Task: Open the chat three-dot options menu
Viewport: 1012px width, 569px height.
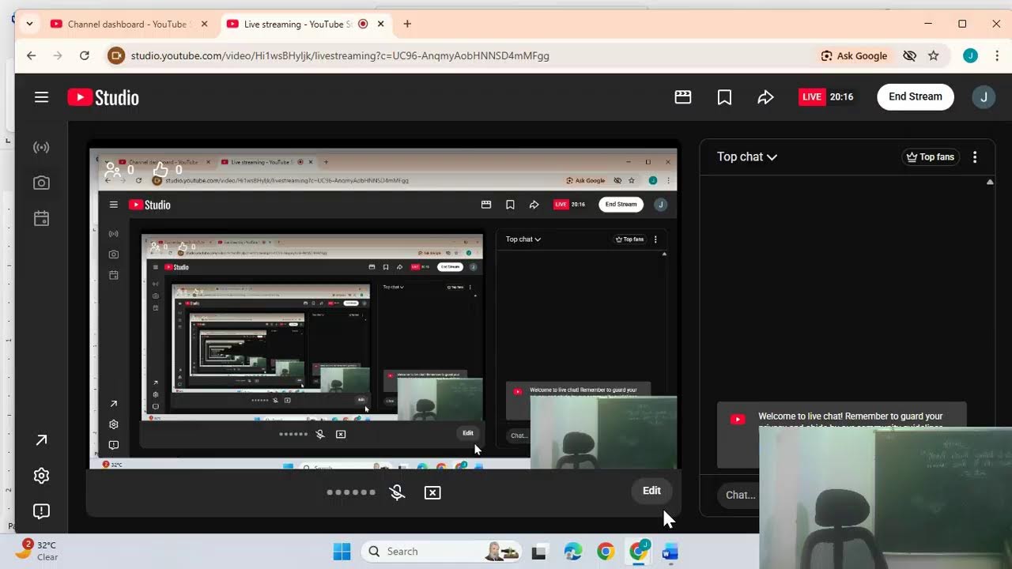Action: pyautogui.click(x=975, y=156)
